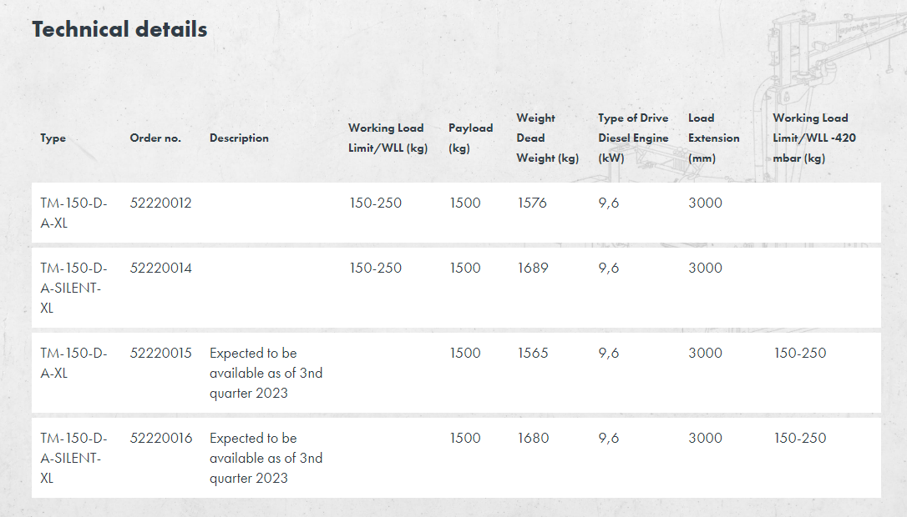Click dead weight value 1576
This screenshot has width=907, height=517.
pos(532,203)
